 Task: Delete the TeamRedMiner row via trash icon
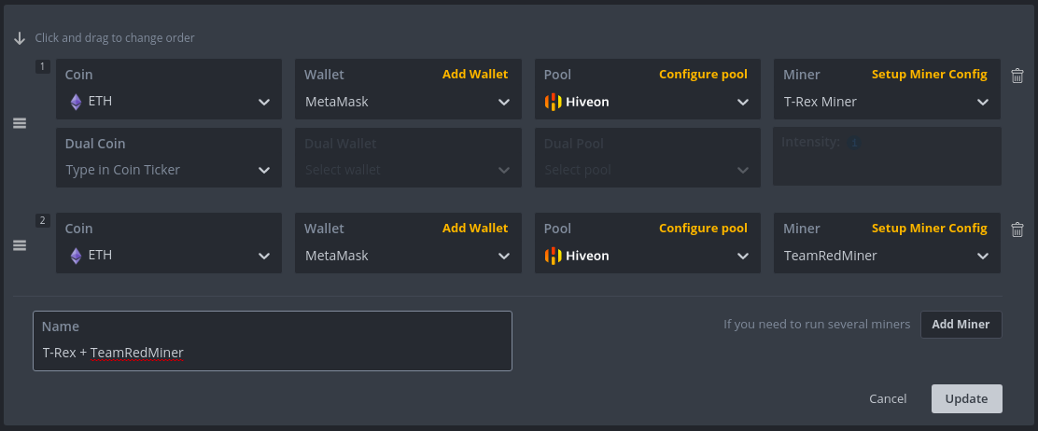coord(1017,229)
